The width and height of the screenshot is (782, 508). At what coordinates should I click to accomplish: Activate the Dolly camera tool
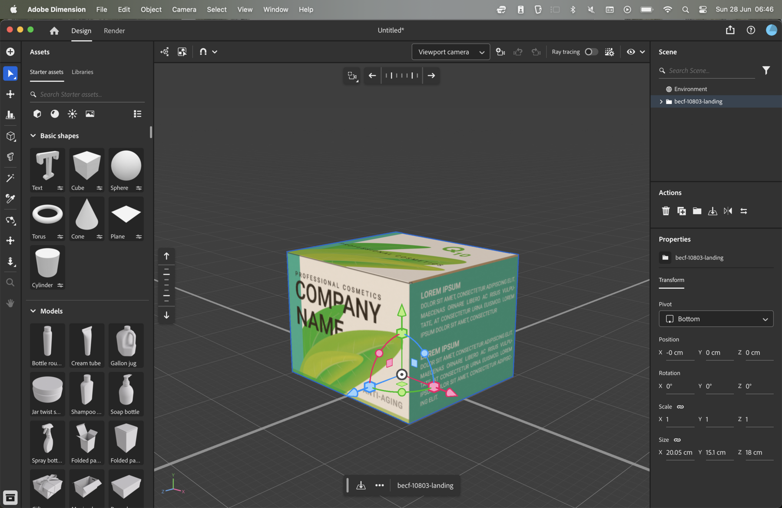point(10,261)
